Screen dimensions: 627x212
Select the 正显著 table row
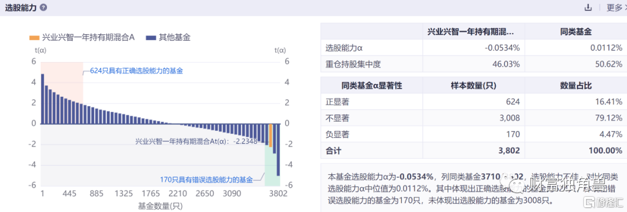pos(474,102)
